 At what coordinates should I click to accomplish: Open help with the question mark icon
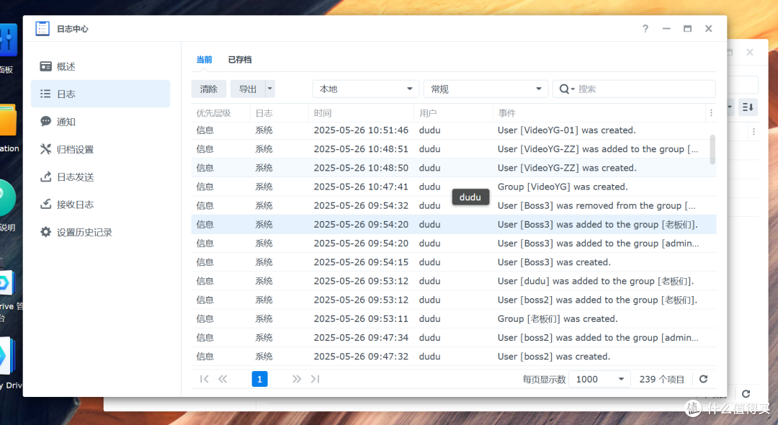point(645,29)
